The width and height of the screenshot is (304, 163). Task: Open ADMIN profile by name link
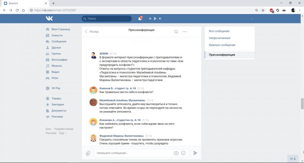point(104,53)
